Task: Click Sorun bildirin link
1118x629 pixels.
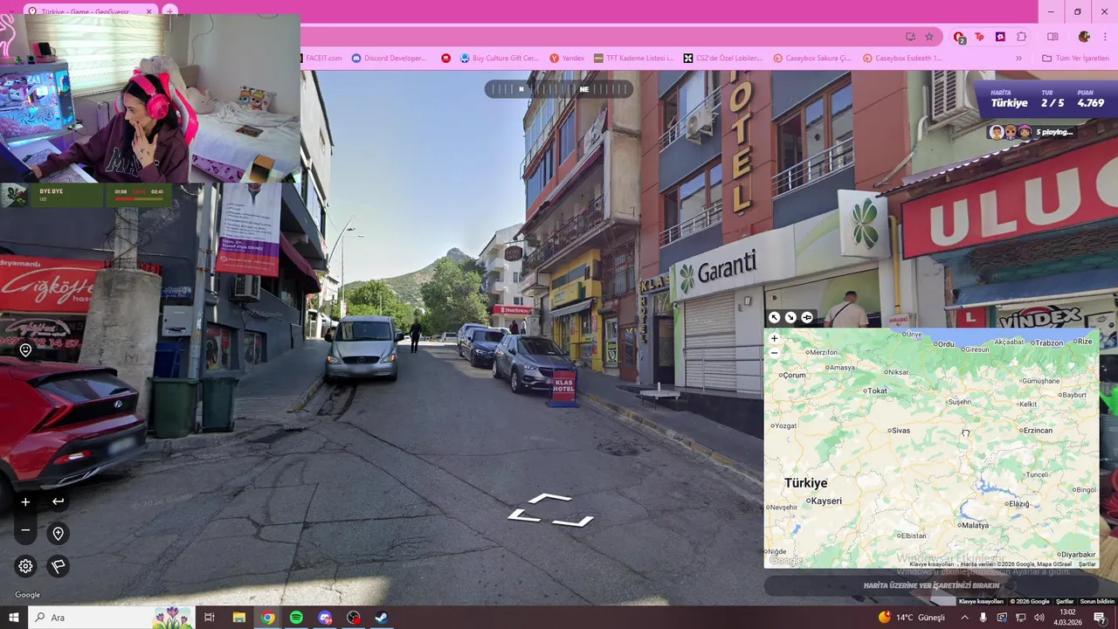Action: 1097,601
